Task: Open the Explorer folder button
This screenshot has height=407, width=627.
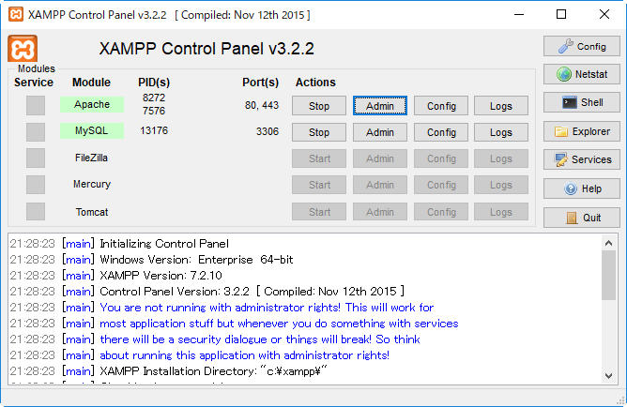Action: tap(581, 131)
